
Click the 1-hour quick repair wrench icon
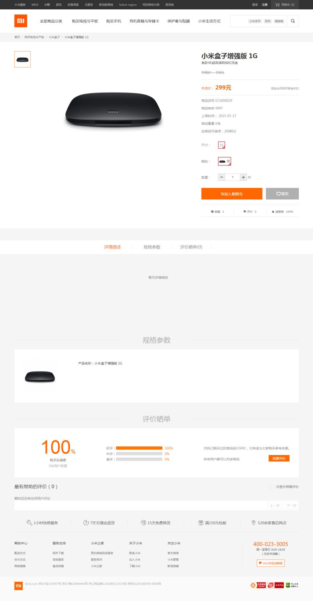(x=29, y=523)
